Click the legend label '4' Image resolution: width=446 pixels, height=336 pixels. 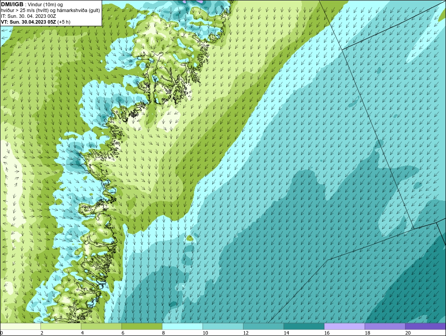(82, 333)
